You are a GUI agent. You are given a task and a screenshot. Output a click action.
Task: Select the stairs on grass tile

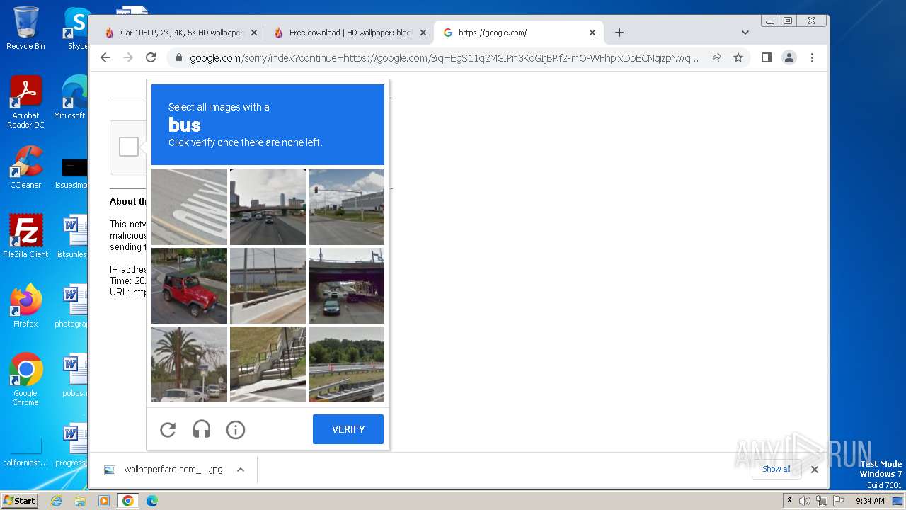(268, 364)
